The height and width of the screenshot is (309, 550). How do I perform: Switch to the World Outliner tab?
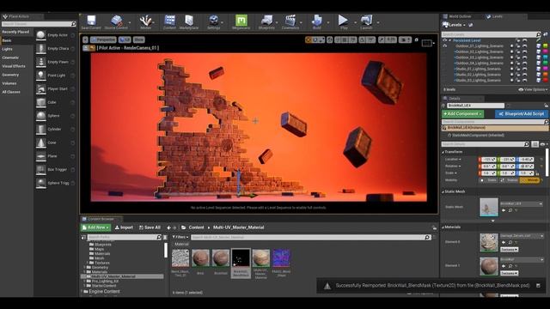click(457, 16)
